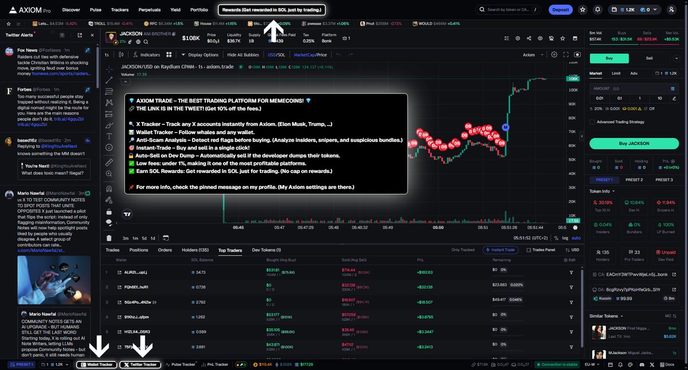Select PRESET 2 tab
This screenshot has width=688, height=370.
point(634,180)
